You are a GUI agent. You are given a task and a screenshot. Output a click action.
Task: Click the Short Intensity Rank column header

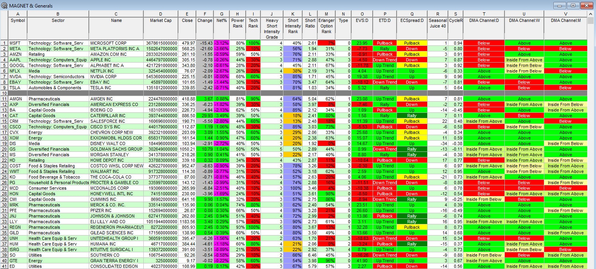293,28
